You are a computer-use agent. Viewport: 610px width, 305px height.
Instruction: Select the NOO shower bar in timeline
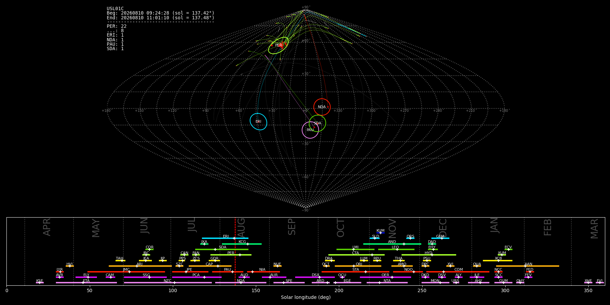click(x=408, y=272)
